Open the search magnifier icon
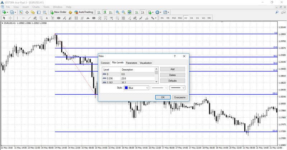287x150 pixels. point(277,12)
